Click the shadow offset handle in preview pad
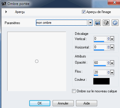 tap(37, 61)
